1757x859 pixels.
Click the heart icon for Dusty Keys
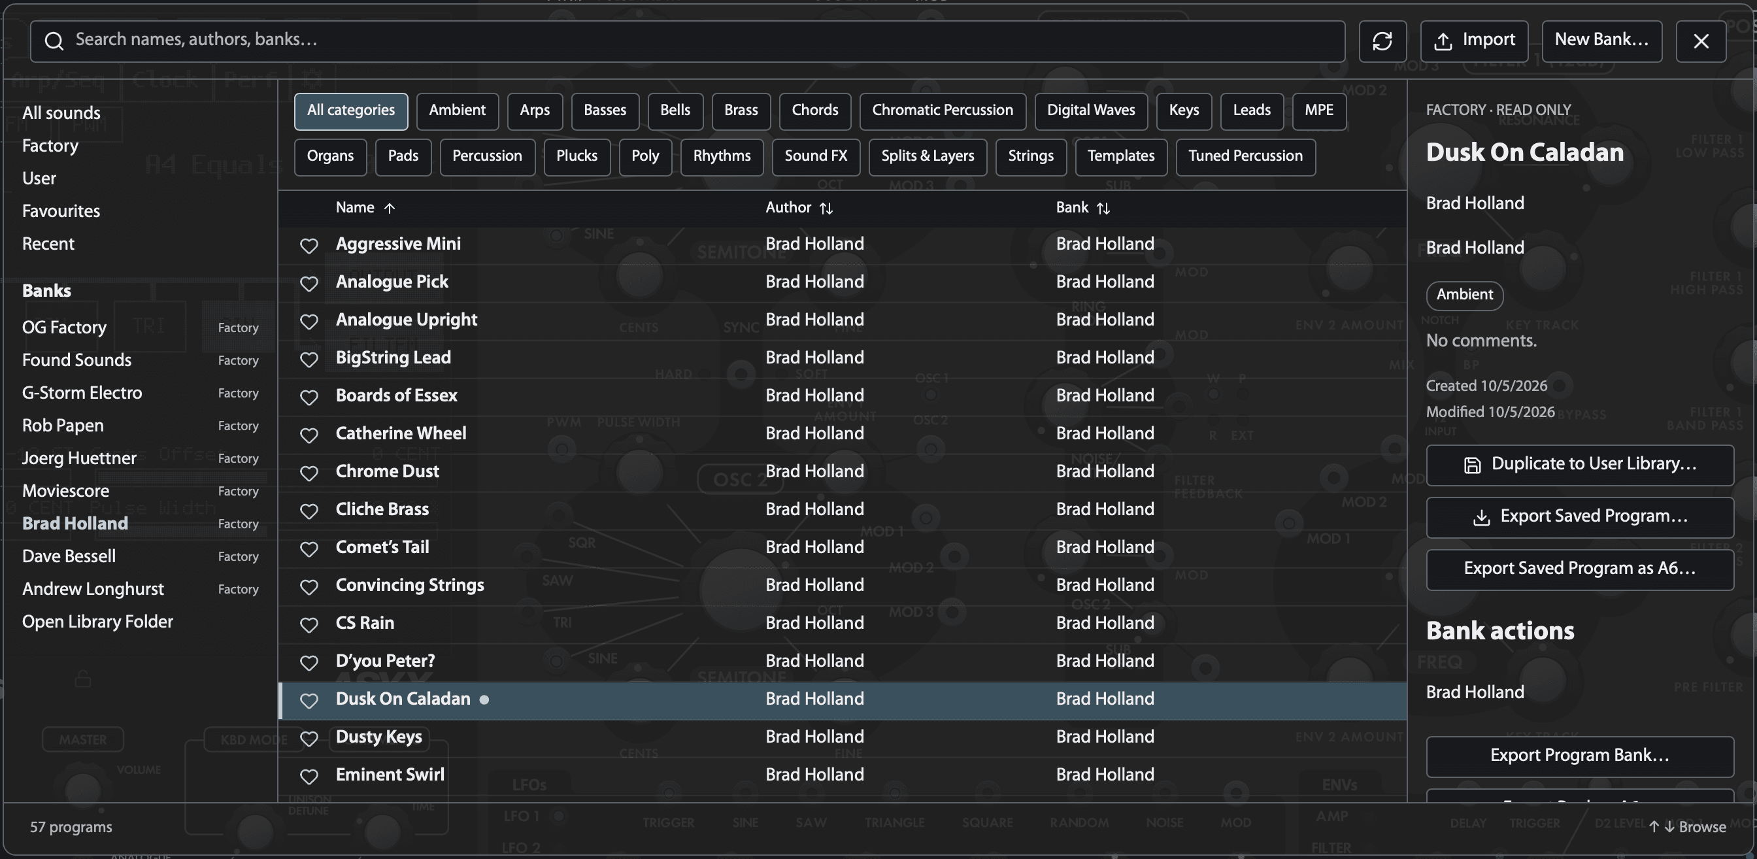click(309, 738)
